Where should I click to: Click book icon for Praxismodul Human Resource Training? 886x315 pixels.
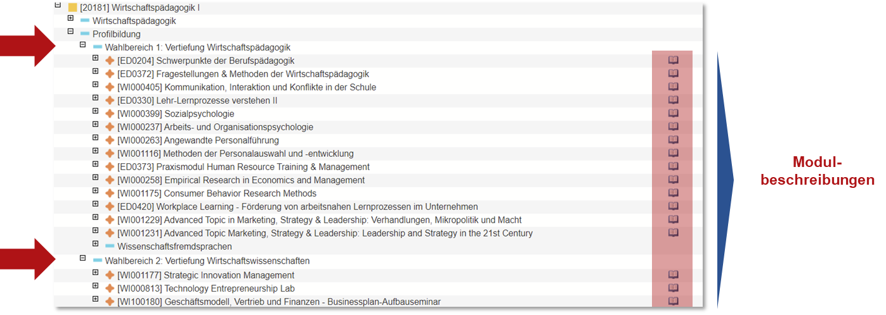pos(673,166)
